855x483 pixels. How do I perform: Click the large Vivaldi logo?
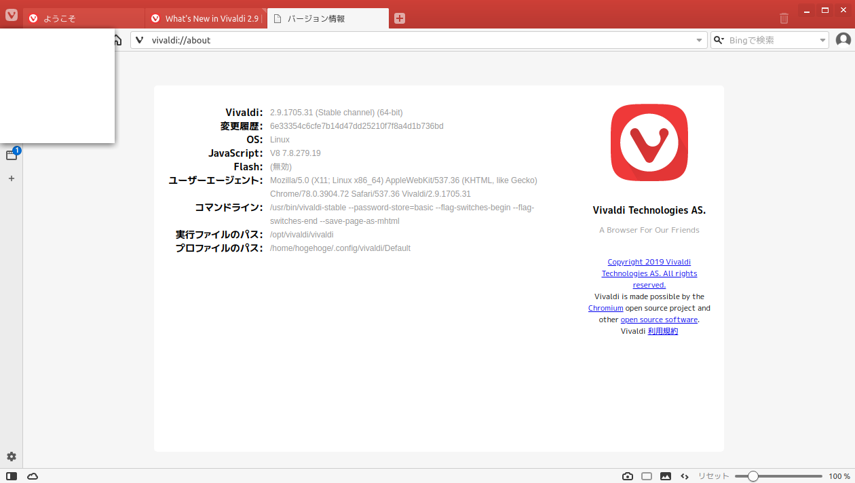click(x=649, y=142)
